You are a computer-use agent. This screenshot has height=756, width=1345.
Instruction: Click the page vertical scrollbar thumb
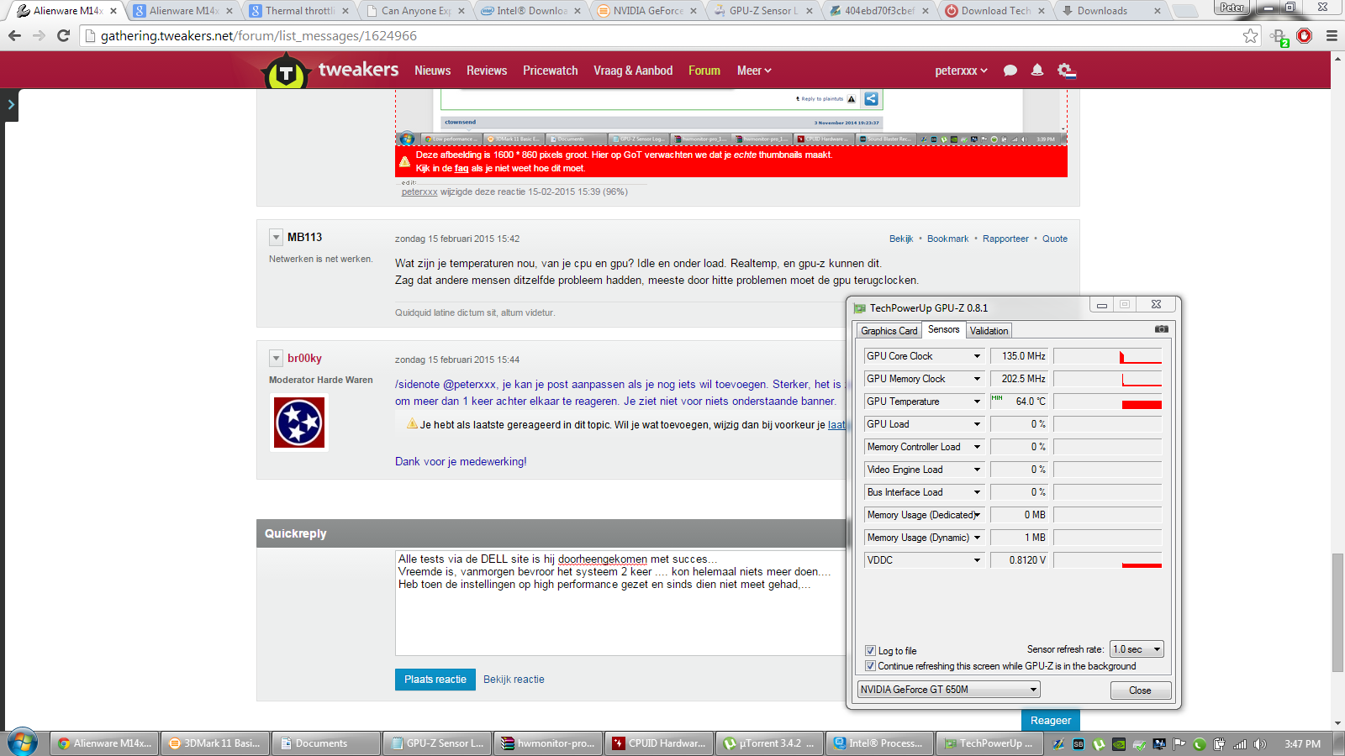[x=1337, y=612]
